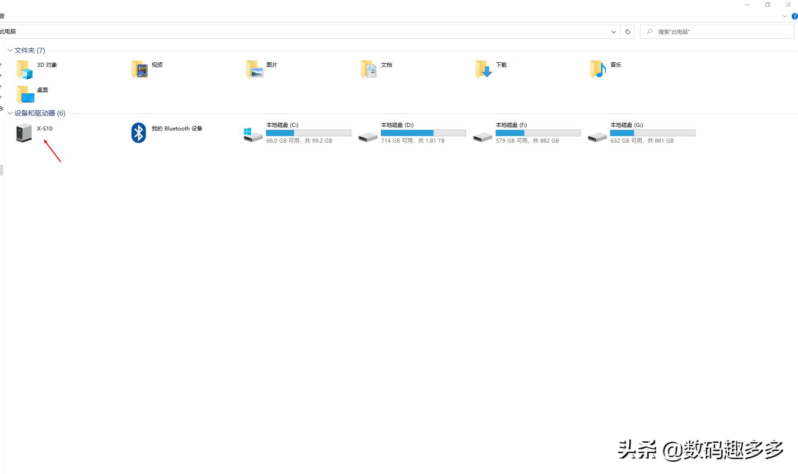This screenshot has height=474, width=798.
Task: Click the 搜索"此电脑" search field
Action: coord(717,32)
